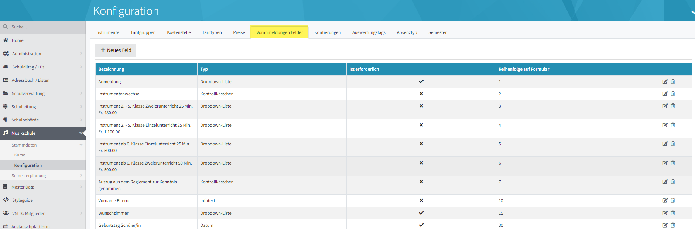Edit the Wunschzimmer row
Image resolution: width=695 pixels, height=229 pixels.
pyautogui.click(x=665, y=213)
